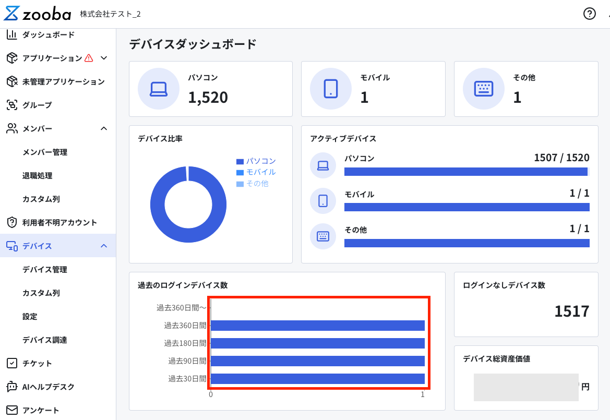Click the パソコン active device progress bar
This screenshot has width=610, height=420.
coord(467,172)
